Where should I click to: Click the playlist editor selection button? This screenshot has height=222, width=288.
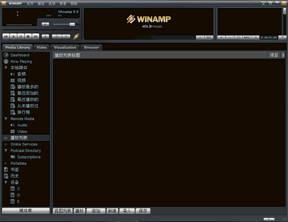[238, 38]
